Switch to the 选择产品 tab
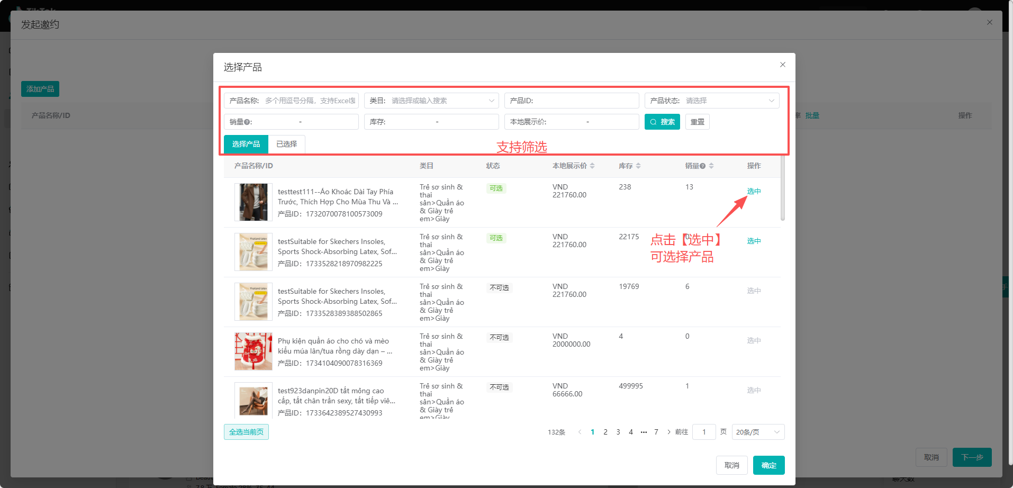The image size is (1013, 488). [x=246, y=144]
